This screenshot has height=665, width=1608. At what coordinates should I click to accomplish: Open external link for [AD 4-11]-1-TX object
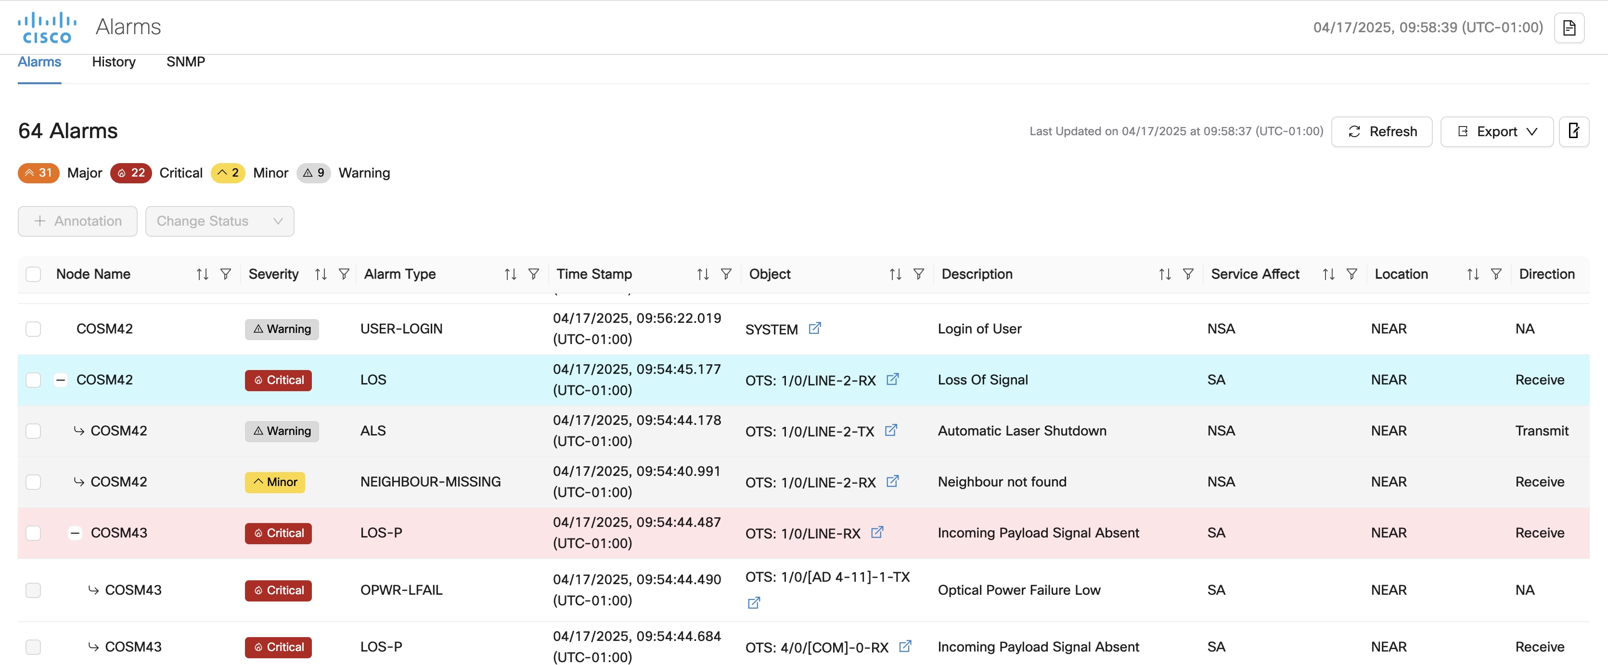(x=754, y=602)
